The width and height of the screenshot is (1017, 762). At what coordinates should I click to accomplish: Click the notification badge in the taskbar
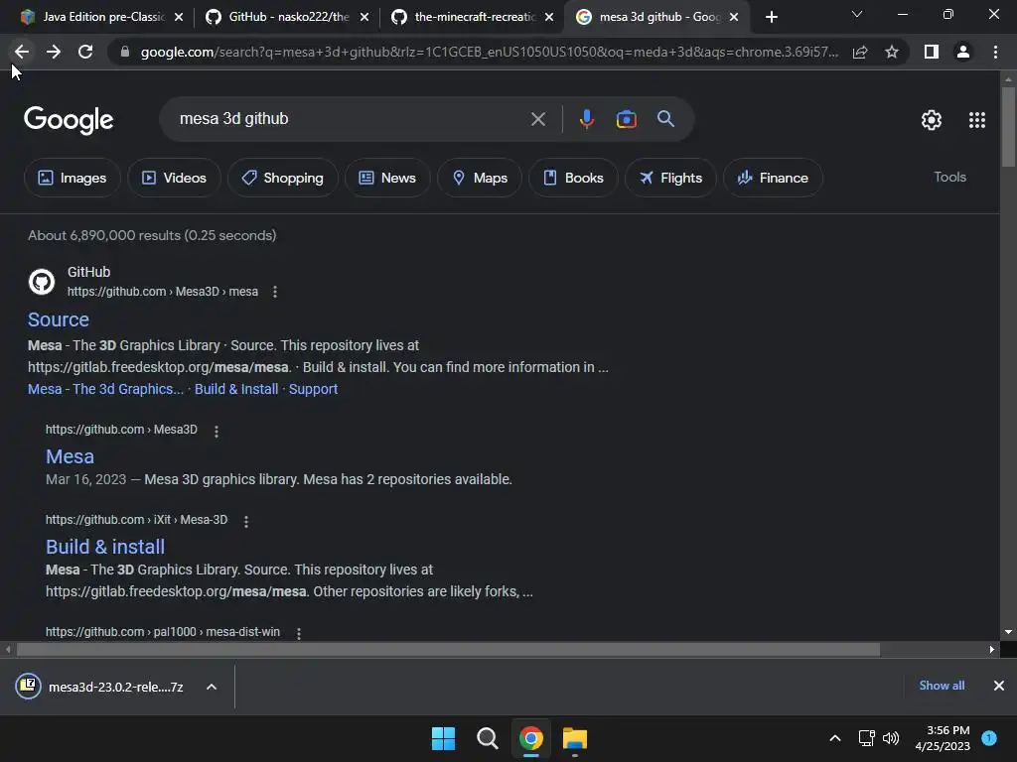click(989, 737)
